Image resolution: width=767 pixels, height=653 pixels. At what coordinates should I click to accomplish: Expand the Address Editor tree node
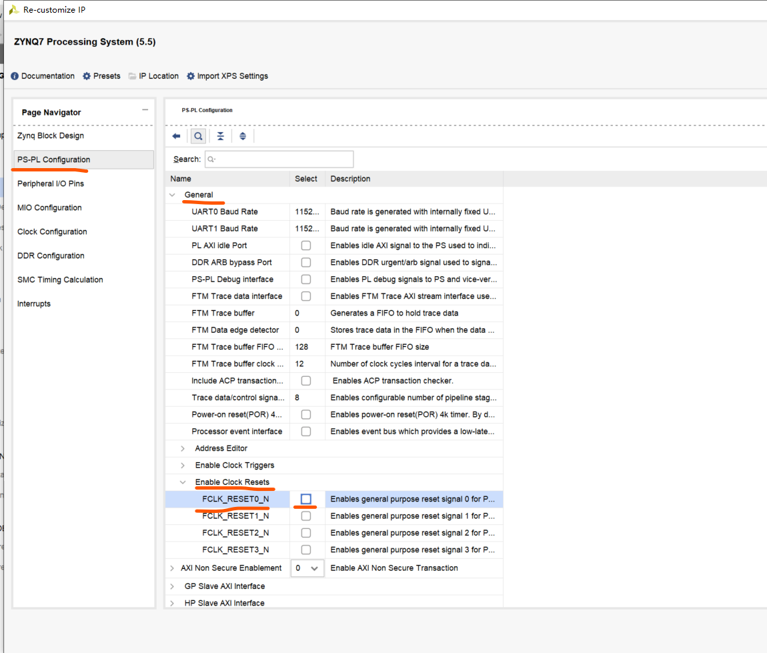click(x=183, y=448)
